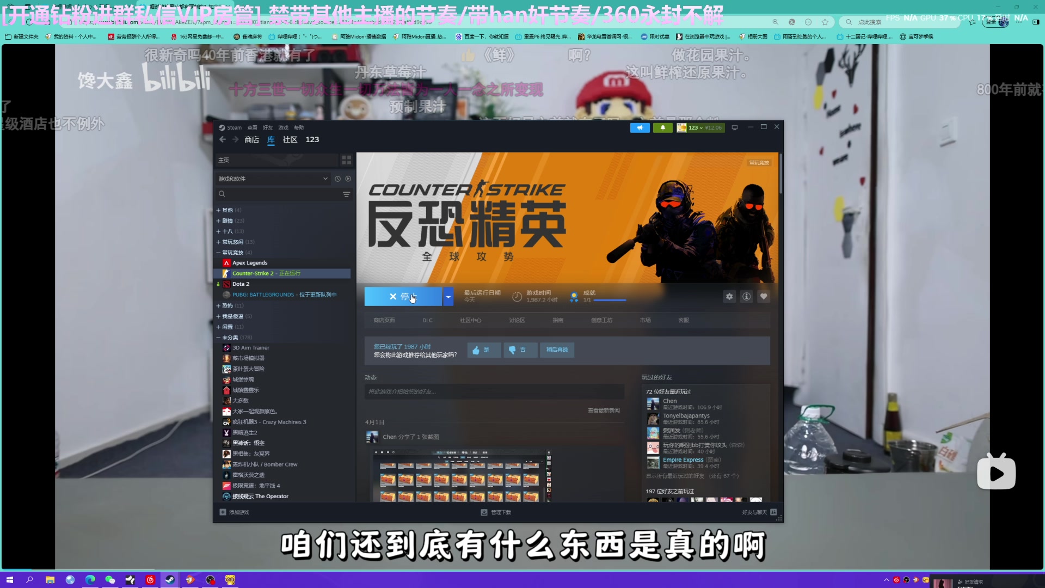Open WeChat from the taskbar
The width and height of the screenshot is (1045, 588).
[x=110, y=580]
